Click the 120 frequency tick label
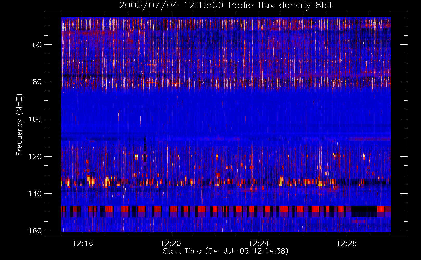 pos(35,156)
